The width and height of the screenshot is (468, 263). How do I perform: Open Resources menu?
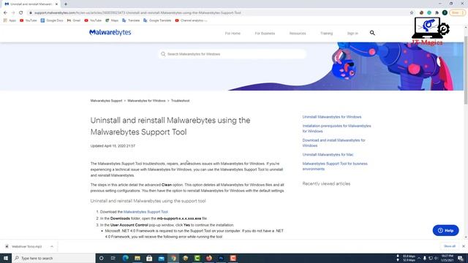(x=298, y=34)
